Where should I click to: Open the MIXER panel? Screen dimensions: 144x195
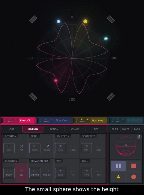[x=126, y=129]
